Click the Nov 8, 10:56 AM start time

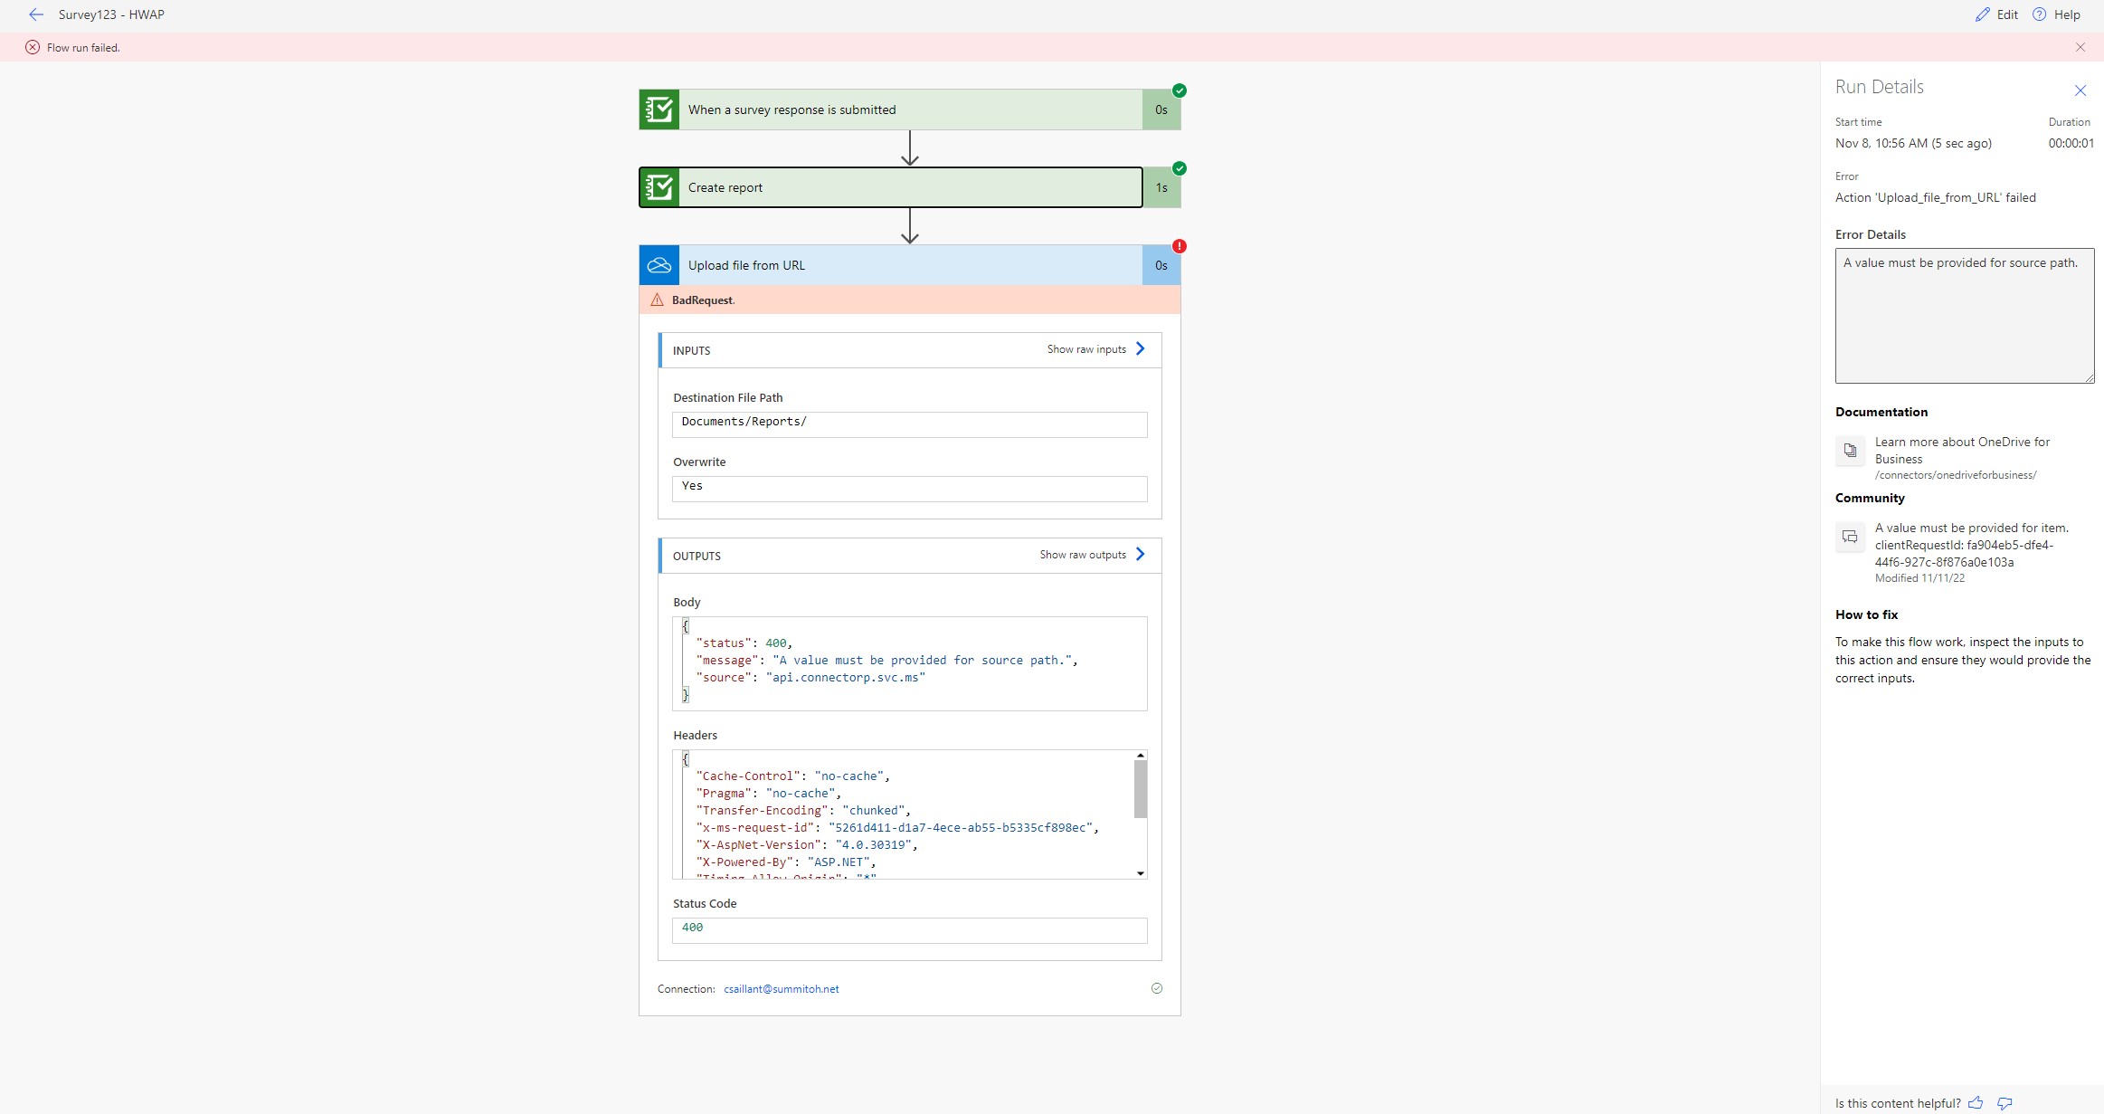pyautogui.click(x=1913, y=143)
